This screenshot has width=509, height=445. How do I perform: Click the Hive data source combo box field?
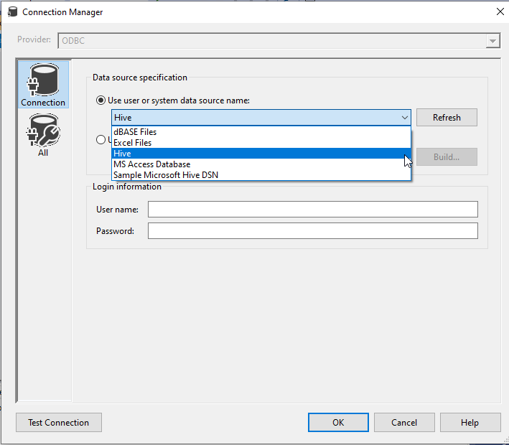[x=255, y=118]
